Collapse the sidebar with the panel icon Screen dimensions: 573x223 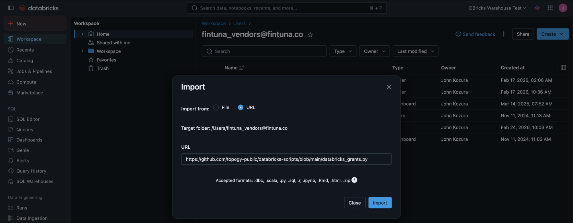(x=11, y=8)
